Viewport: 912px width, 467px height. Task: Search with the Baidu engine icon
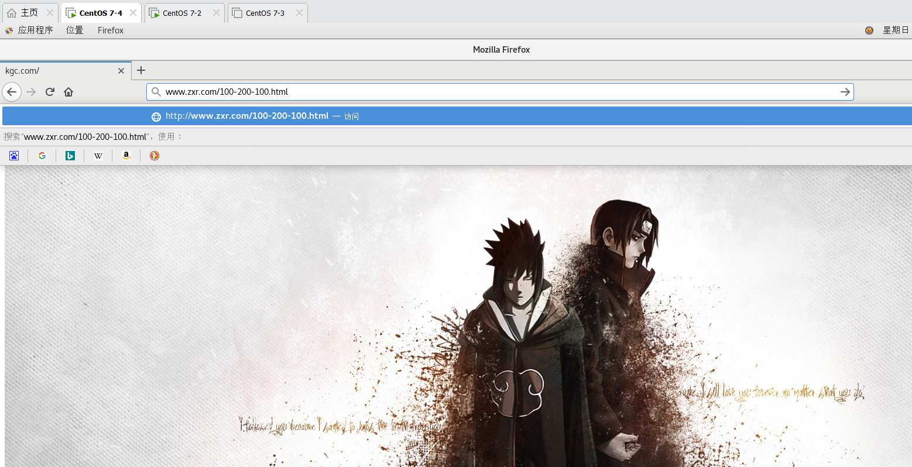14,155
